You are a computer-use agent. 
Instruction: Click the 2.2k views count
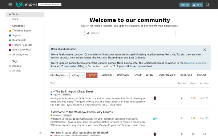(x=193, y=118)
